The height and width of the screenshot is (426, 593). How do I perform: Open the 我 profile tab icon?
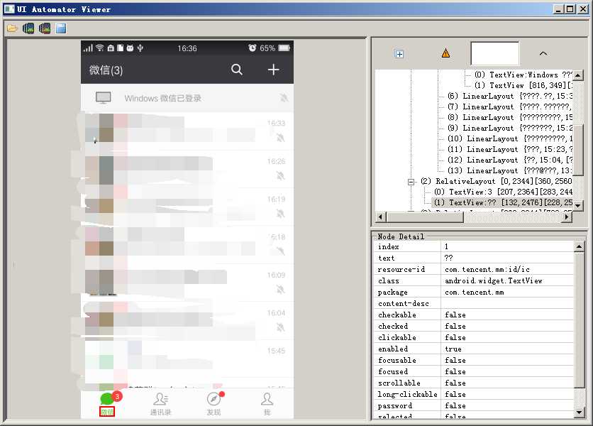tap(267, 399)
